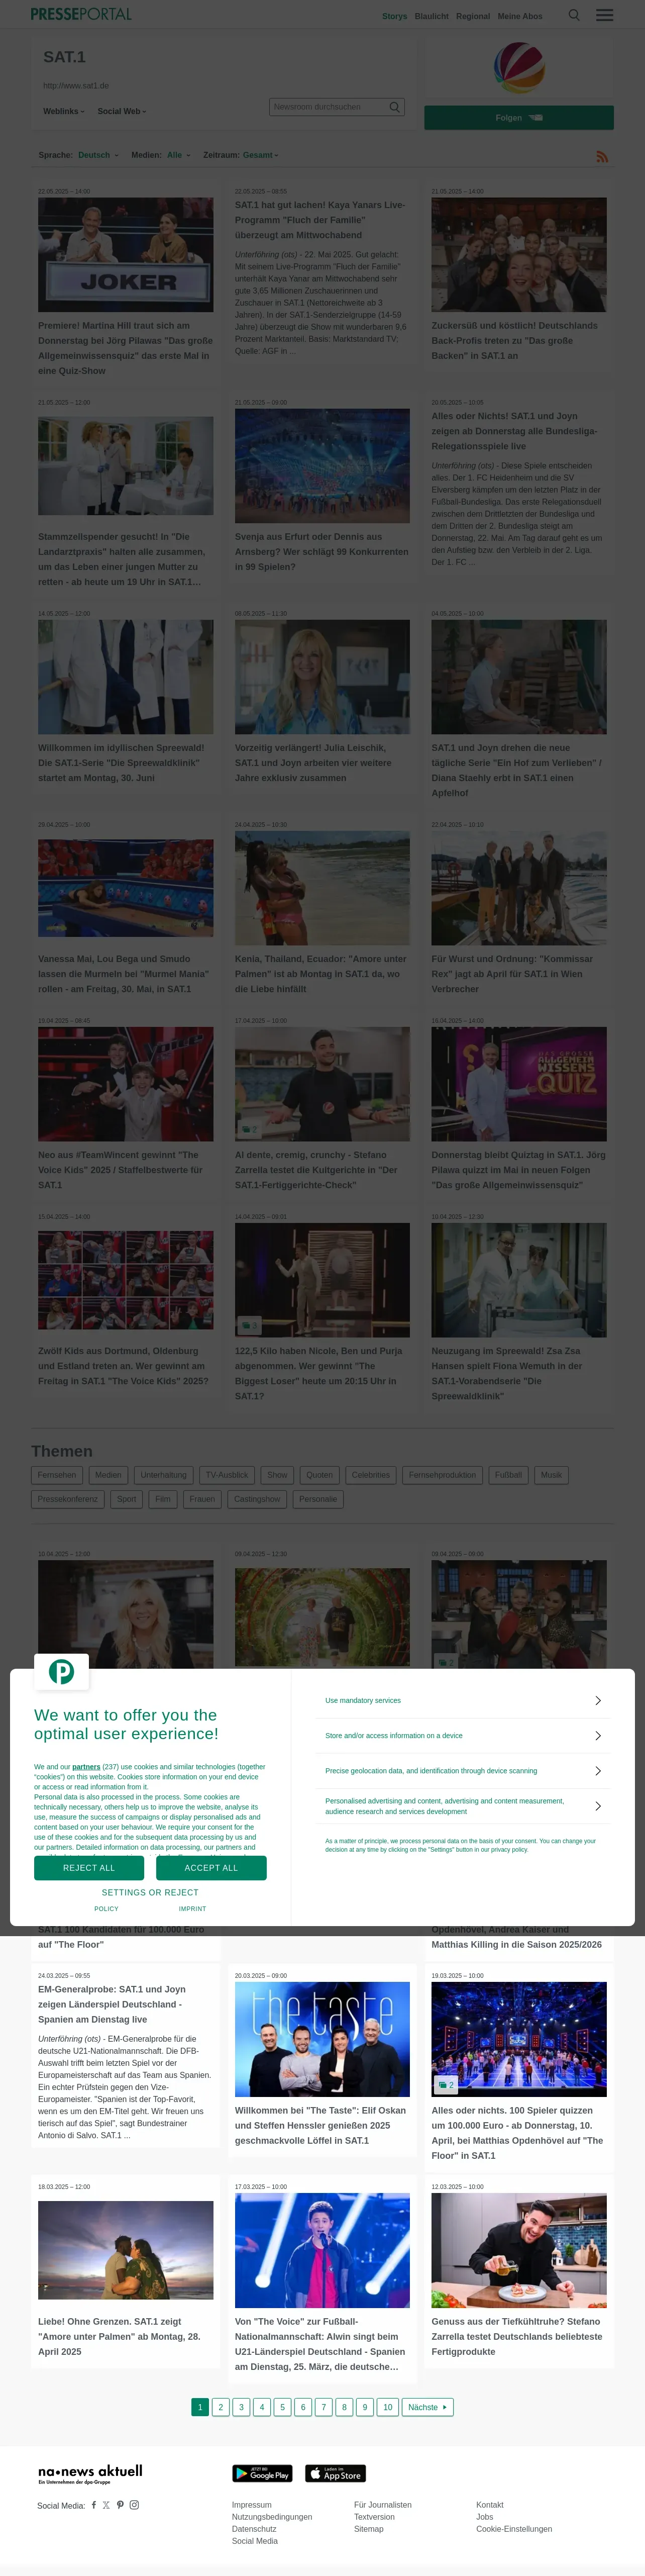Select the TV-Ausblick topic tag

click(227, 1475)
